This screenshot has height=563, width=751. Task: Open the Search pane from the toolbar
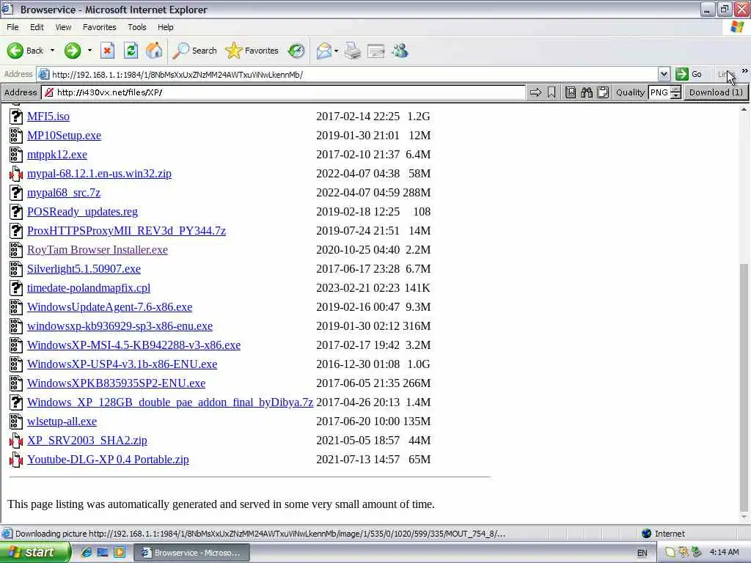tap(194, 51)
